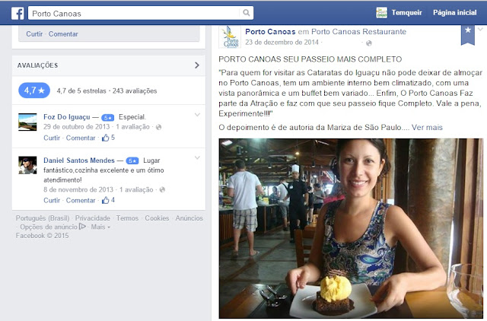The width and height of the screenshot is (487, 321).
Task: Open options chevron on Daniel Santos Mendes review
Action: (197, 158)
